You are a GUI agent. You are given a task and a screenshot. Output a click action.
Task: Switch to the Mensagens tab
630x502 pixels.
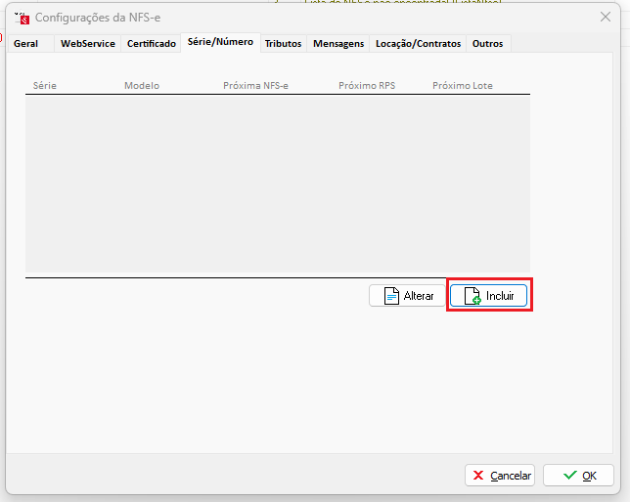(338, 44)
